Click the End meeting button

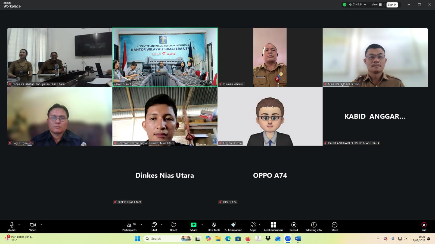click(x=424, y=227)
